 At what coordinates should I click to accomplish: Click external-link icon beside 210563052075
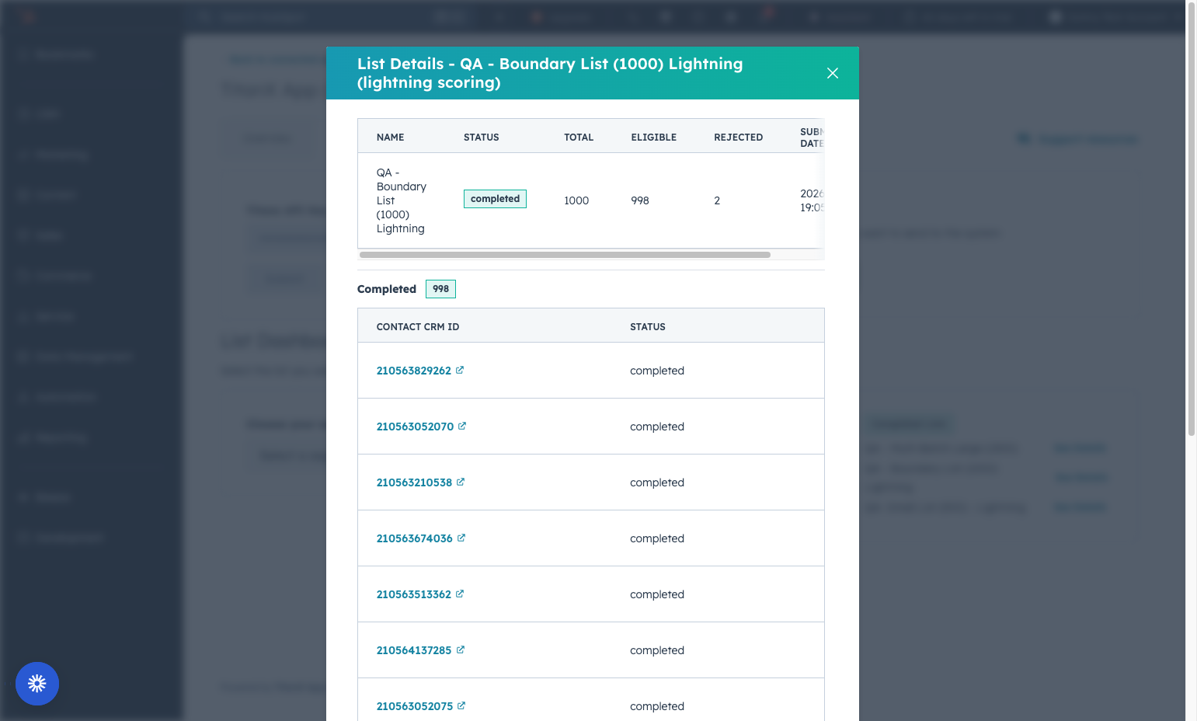[461, 705]
